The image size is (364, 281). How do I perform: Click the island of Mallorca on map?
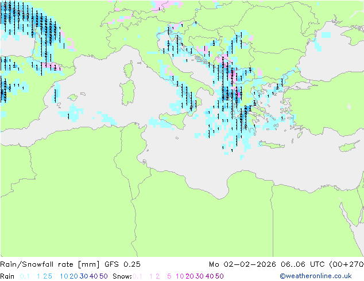tap(73, 97)
